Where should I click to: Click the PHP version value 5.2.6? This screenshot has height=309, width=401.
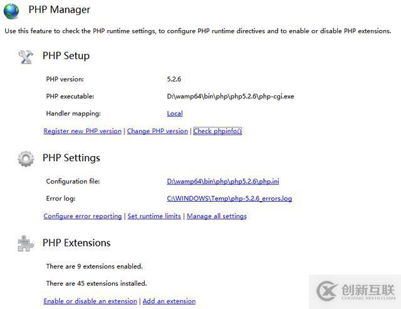[x=174, y=79]
